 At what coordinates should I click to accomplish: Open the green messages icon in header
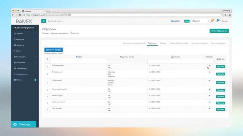218,20
